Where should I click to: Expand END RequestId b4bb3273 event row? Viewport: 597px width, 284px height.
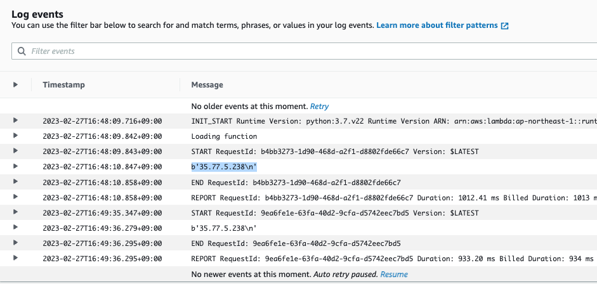point(15,181)
